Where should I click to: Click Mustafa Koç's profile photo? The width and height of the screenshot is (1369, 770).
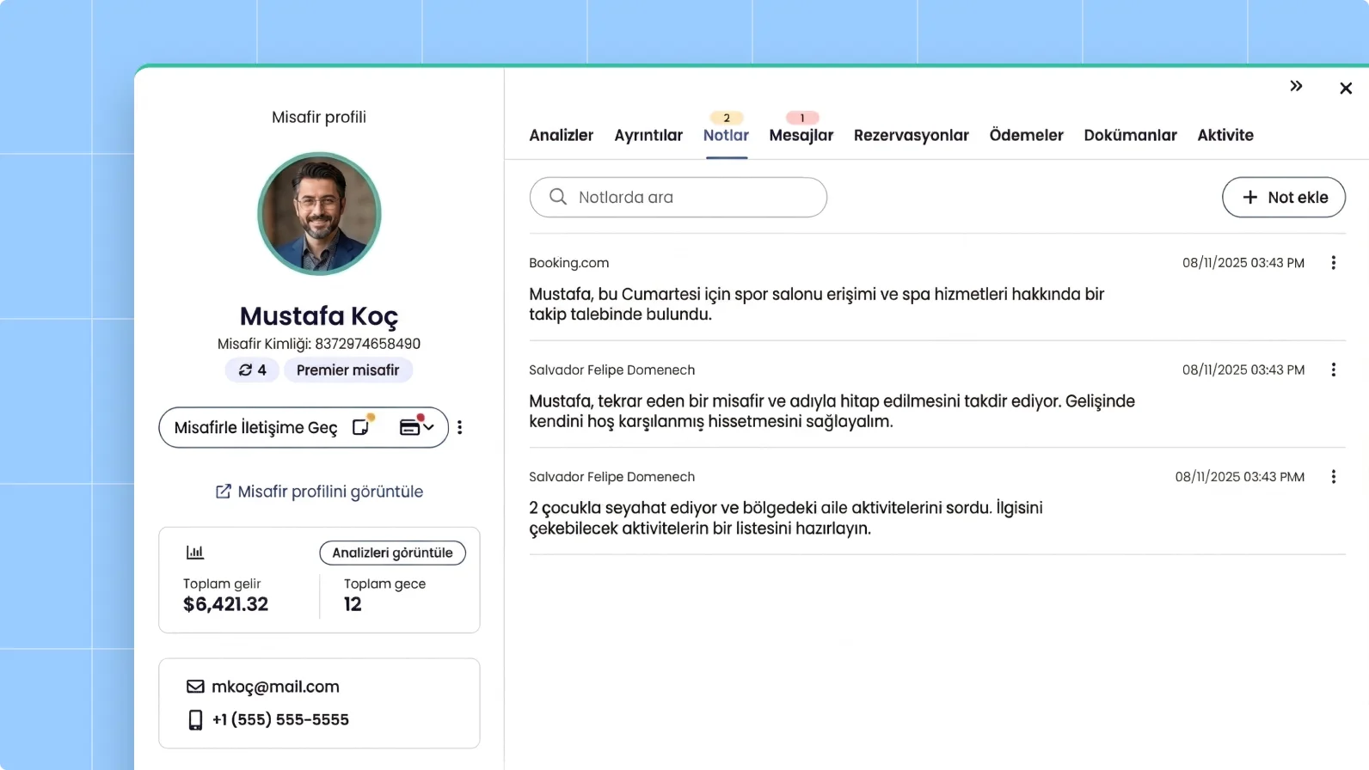coord(319,214)
